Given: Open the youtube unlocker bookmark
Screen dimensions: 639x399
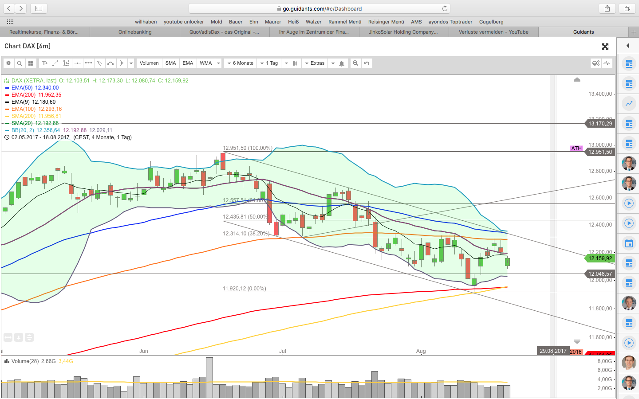Looking at the screenshot, I should 184,22.
